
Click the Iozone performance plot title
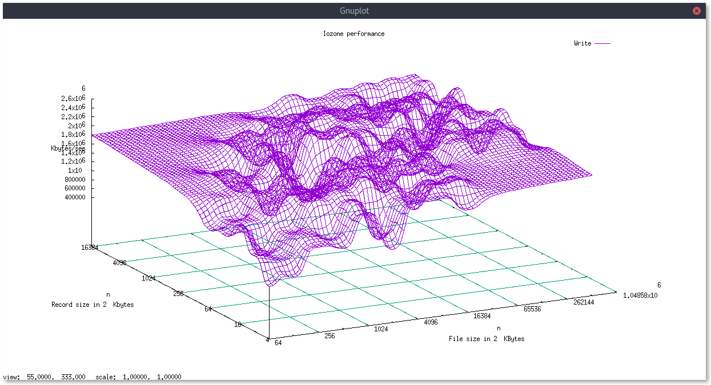click(354, 34)
